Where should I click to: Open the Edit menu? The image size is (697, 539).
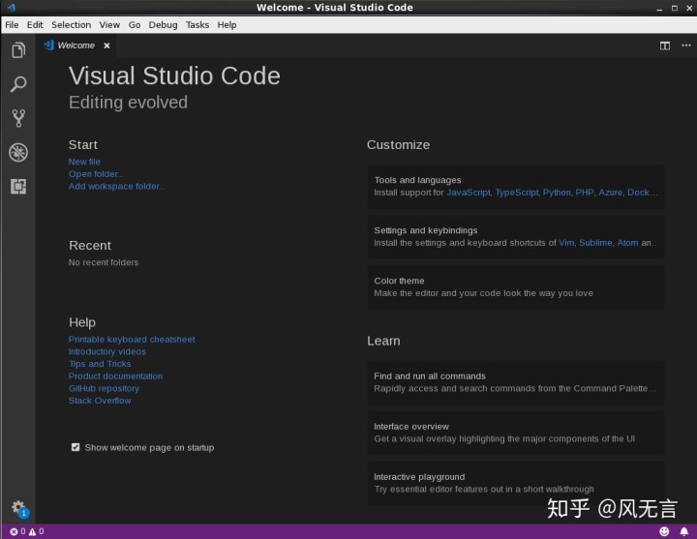35,25
